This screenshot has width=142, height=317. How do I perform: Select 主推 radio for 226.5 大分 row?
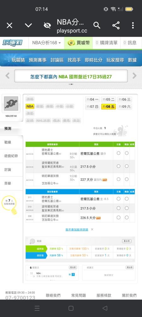(118, 217)
